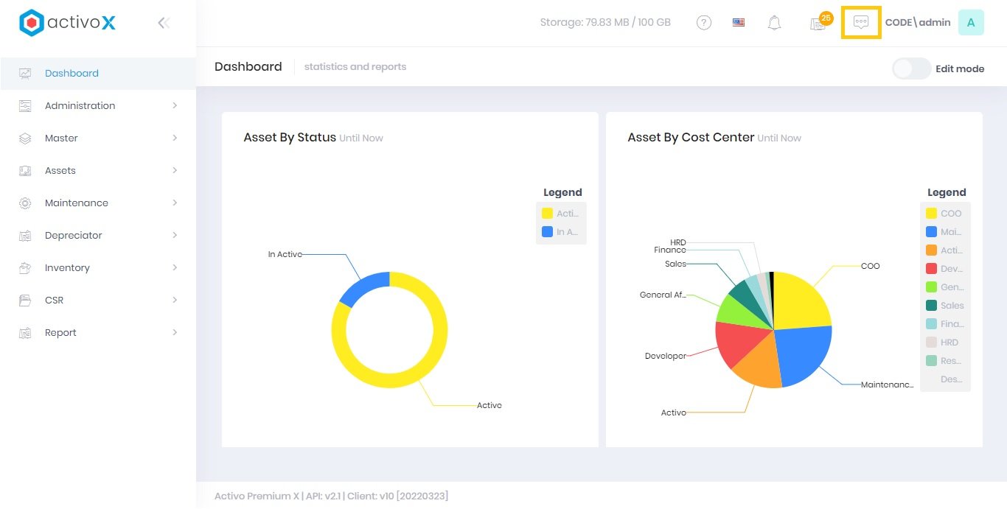This screenshot has height=509, width=1007.
Task: Expand the Maintenance menu chevron
Action: coord(175,203)
